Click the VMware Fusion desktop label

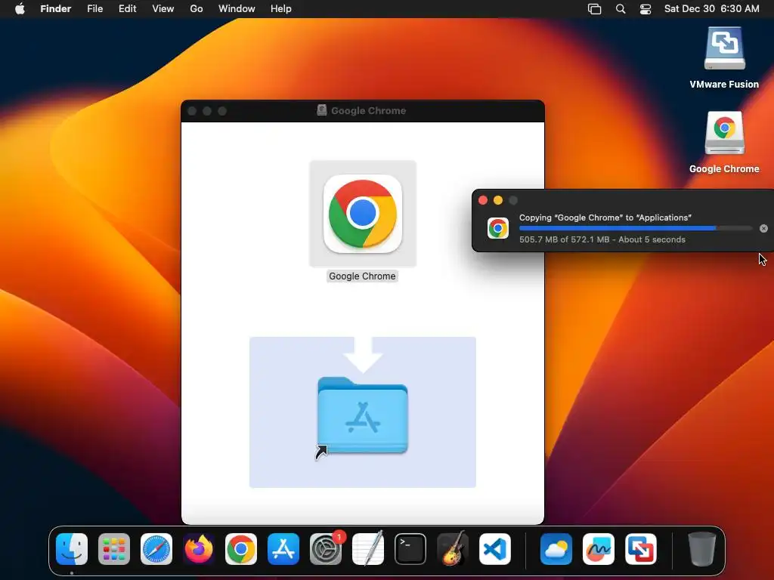click(x=724, y=85)
